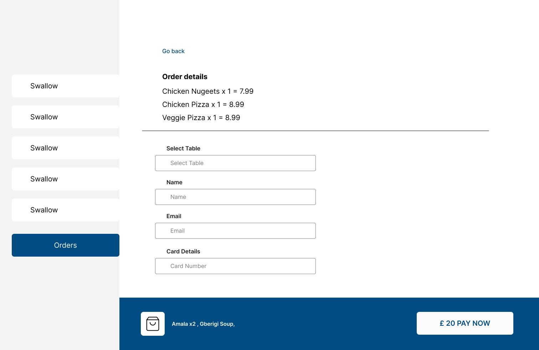
Task: Click the Go back link
Action: pos(173,51)
